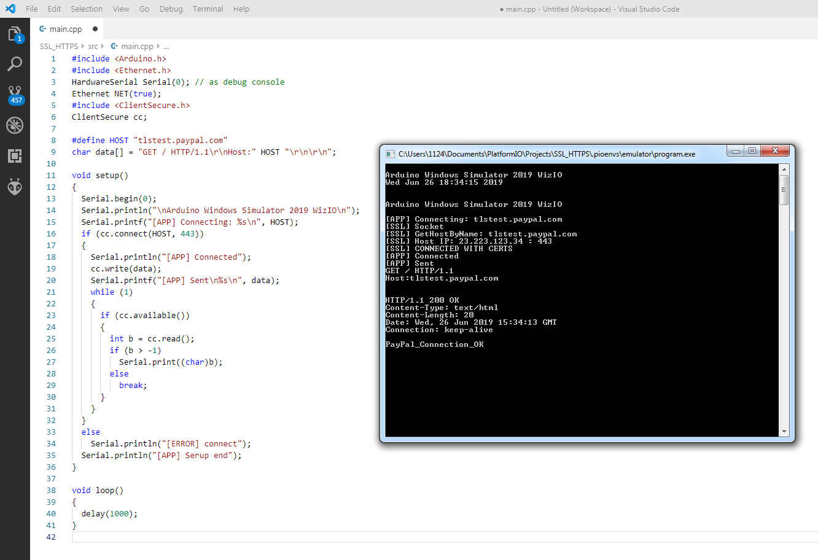
Task: Click the "delay(1000);" statement
Action: tap(109, 513)
